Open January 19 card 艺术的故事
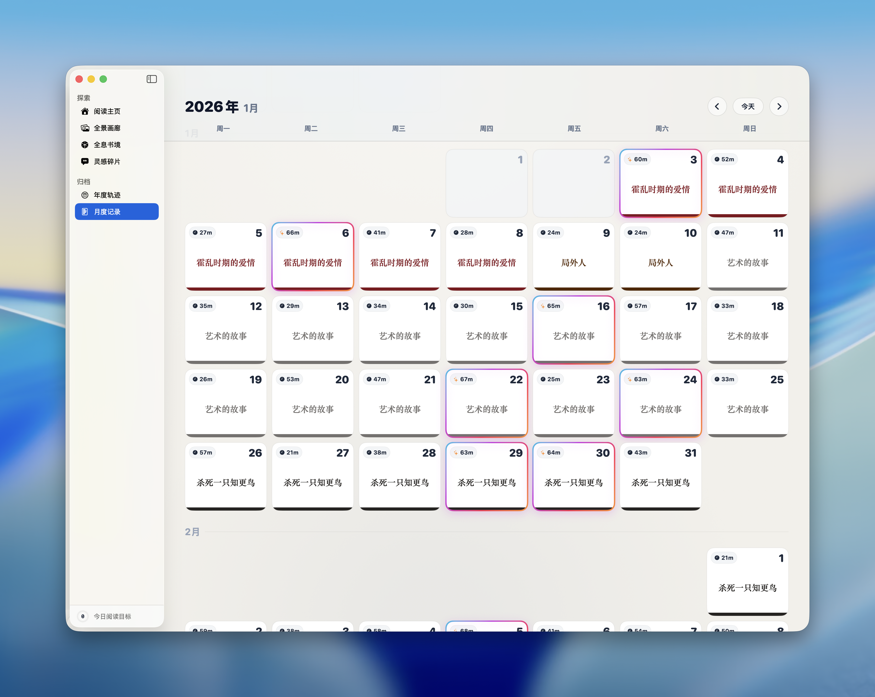Screen dimensions: 875x697 pos(226,403)
